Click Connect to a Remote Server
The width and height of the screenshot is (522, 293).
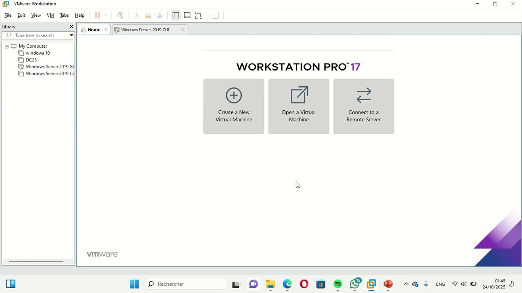(x=364, y=106)
